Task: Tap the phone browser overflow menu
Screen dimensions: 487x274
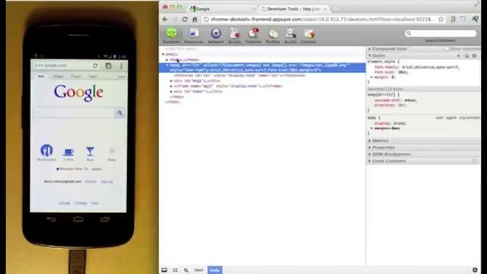Action: tap(122, 65)
